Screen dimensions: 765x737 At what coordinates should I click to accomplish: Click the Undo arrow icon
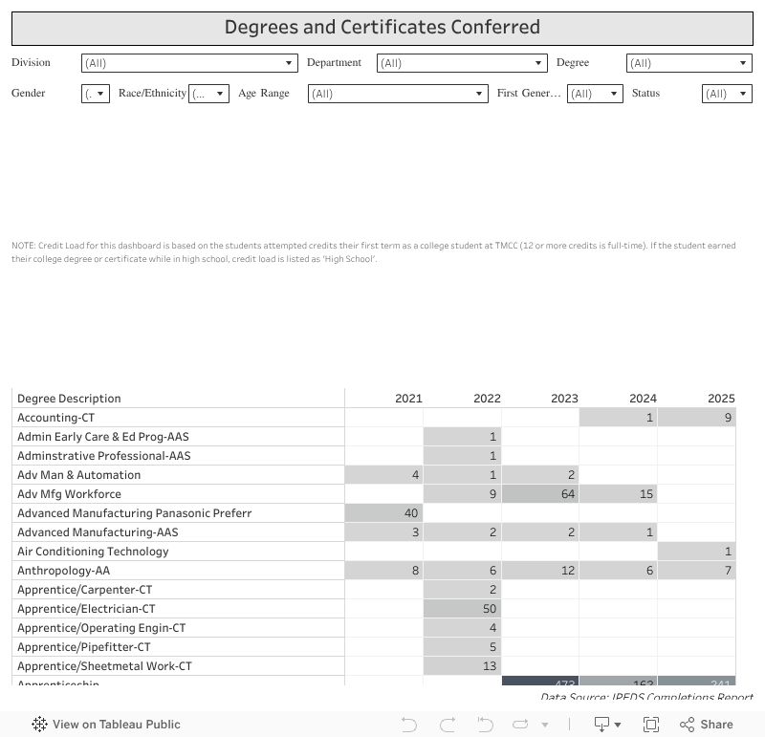click(409, 725)
